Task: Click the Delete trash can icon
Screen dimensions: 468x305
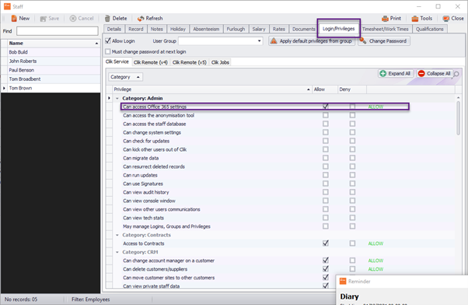Action: [x=107, y=19]
